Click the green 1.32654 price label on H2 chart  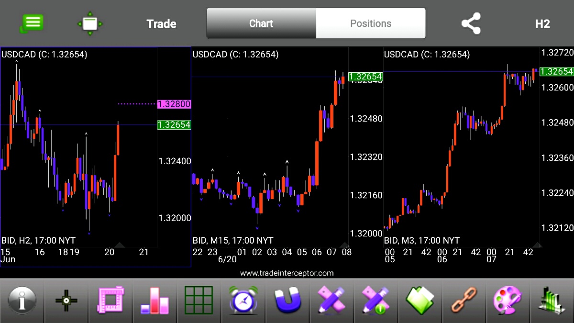174,125
